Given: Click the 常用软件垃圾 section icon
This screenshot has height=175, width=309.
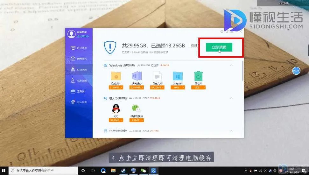Looking at the screenshot, I should pos(106,131).
